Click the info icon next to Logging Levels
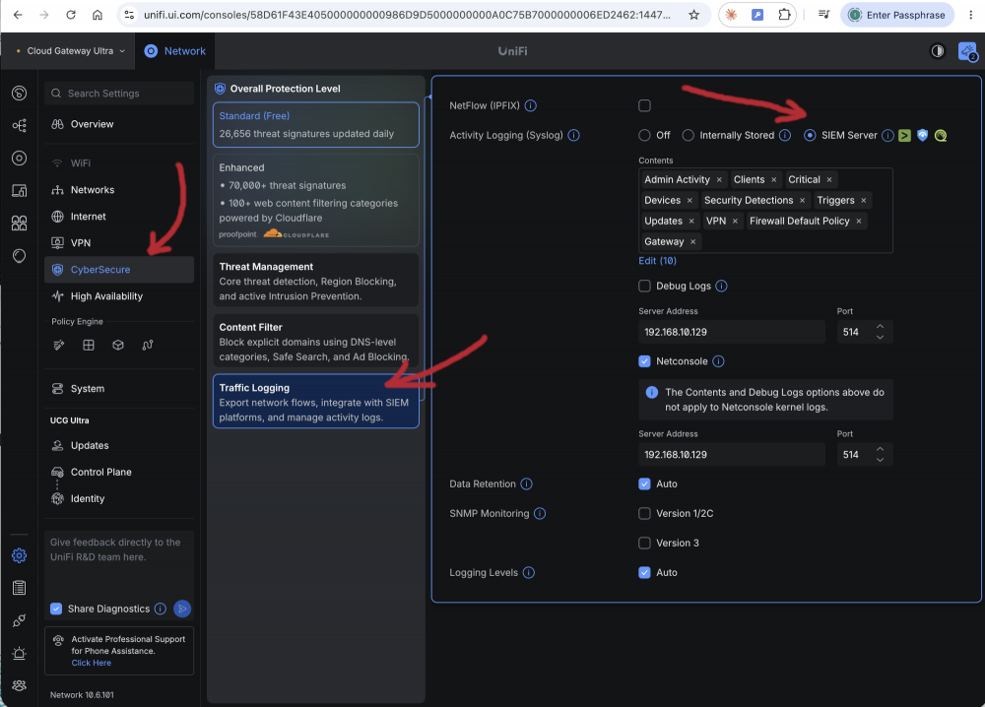Image resolution: width=985 pixels, height=707 pixels. [529, 573]
